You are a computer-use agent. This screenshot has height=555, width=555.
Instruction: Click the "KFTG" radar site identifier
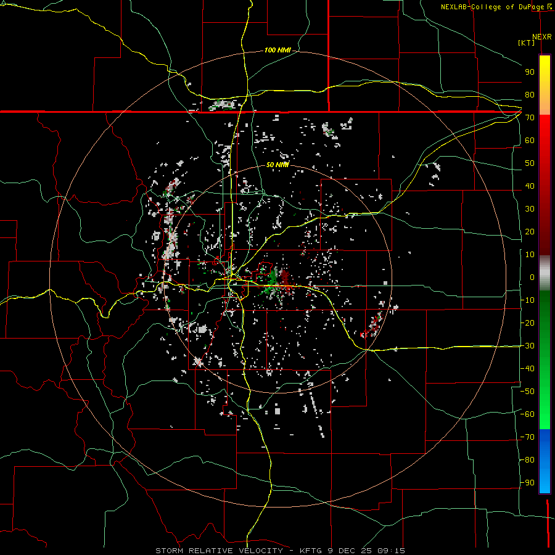coord(311,551)
